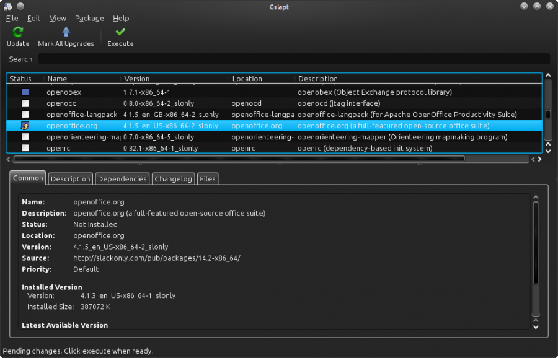The width and height of the screenshot is (558, 358).
Task: Toggle the openorienteering-mapper status checkbox
Action: [25, 137]
